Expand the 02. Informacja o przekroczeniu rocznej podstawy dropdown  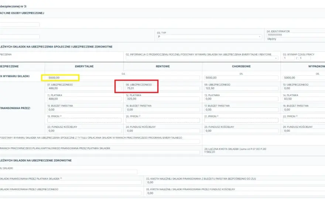(x=202, y=58)
